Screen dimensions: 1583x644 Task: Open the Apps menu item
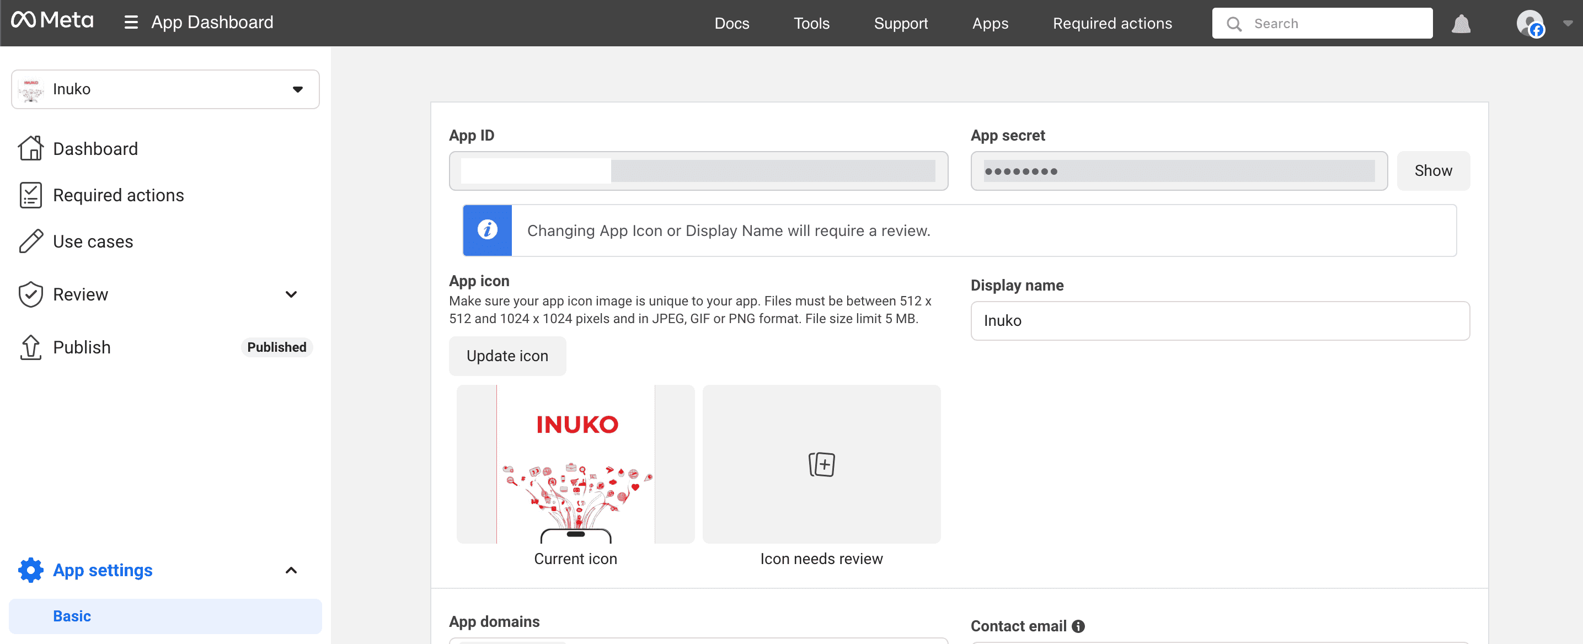990,23
